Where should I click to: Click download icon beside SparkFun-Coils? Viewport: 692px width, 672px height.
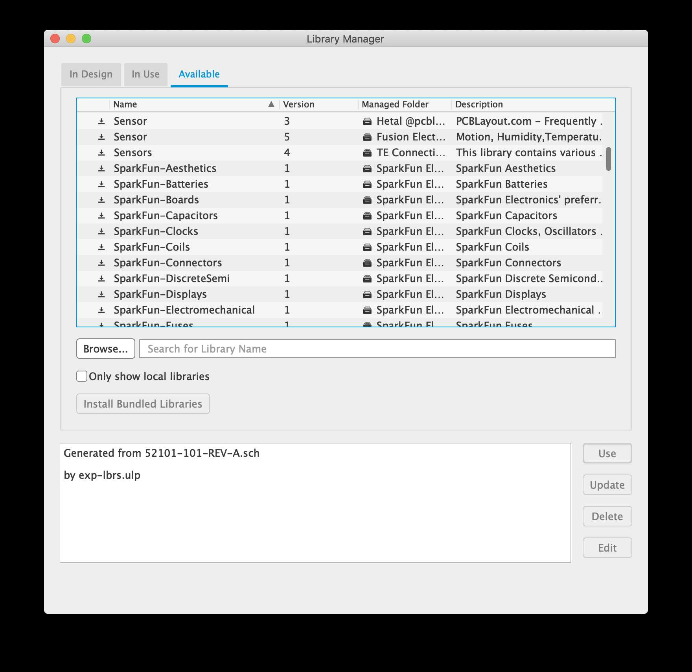pos(101,247)
